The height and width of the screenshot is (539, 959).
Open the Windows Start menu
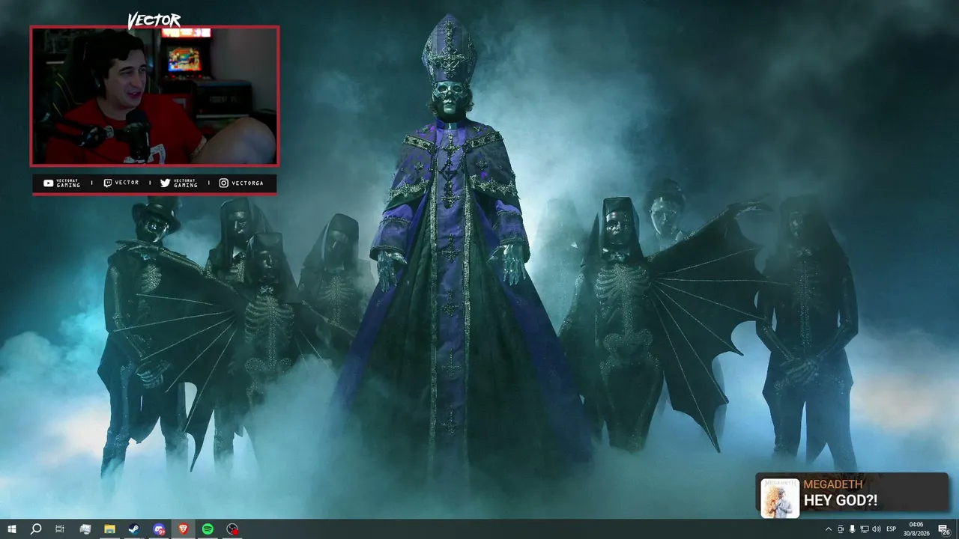point(12,529)
